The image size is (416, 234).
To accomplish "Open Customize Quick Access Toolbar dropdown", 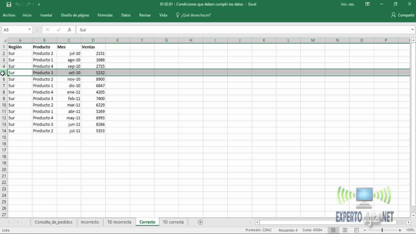I will click(x=39, y=5).
